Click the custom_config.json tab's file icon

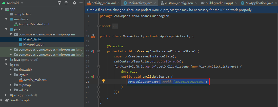162,3
